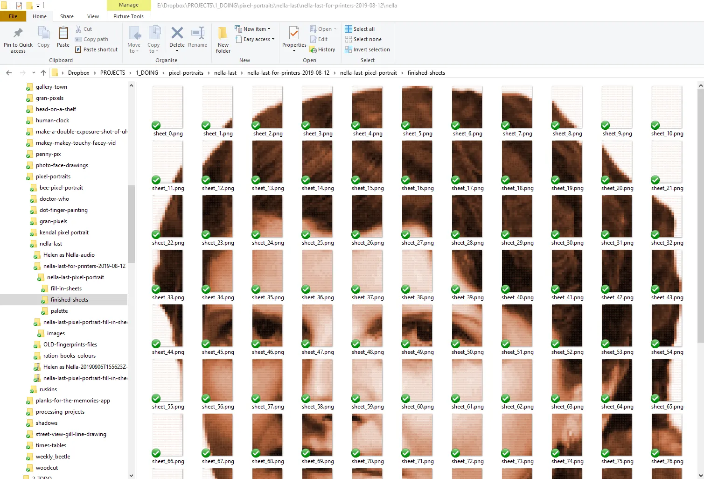
Task: Click Paste shortcut in the Clipboard group
Action: point(96,49)
